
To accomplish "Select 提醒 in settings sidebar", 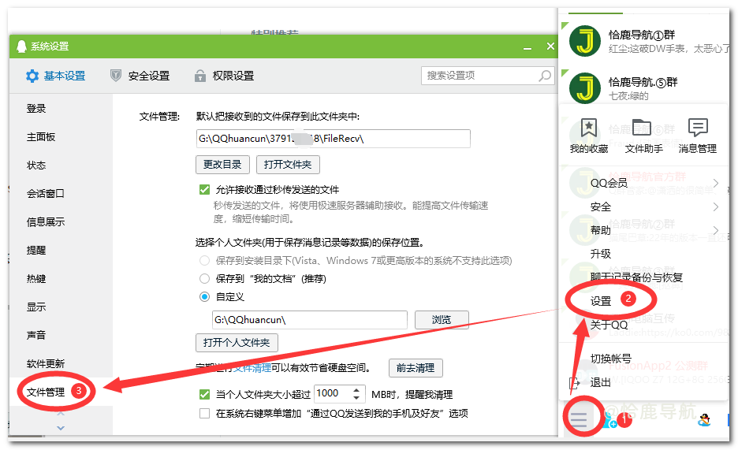I will [x=36, y=250].
